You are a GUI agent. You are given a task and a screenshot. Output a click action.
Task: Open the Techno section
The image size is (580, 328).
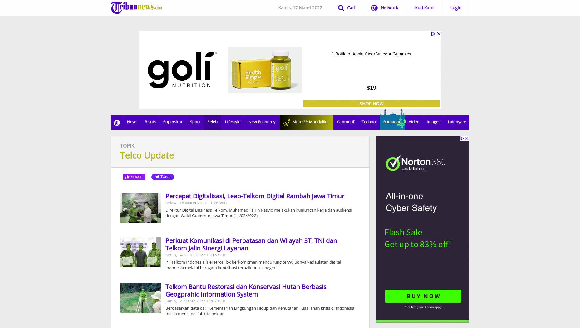point(368,122)
